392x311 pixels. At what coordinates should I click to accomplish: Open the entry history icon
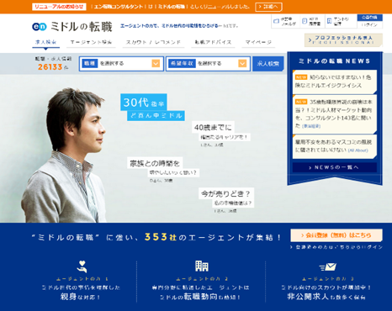[x=330, y=21]
